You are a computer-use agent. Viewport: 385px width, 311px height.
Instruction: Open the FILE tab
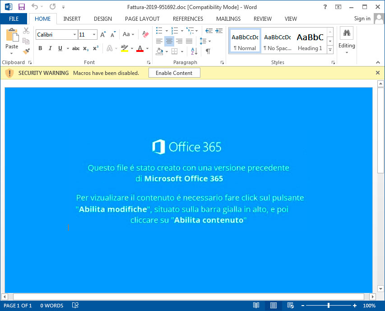tap(14, 19)
